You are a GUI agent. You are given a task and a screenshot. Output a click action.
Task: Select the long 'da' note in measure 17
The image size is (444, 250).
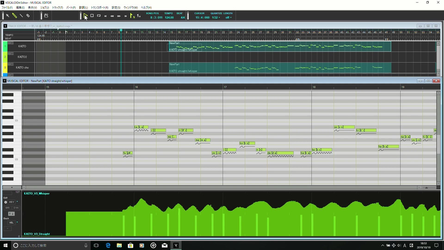tap(280, 153)
